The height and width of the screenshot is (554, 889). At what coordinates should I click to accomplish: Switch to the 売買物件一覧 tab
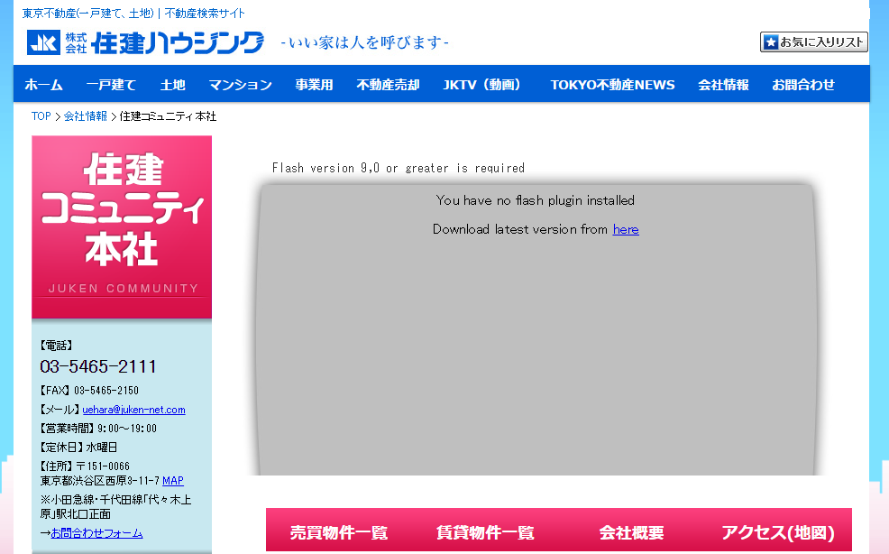pos(338,533)
